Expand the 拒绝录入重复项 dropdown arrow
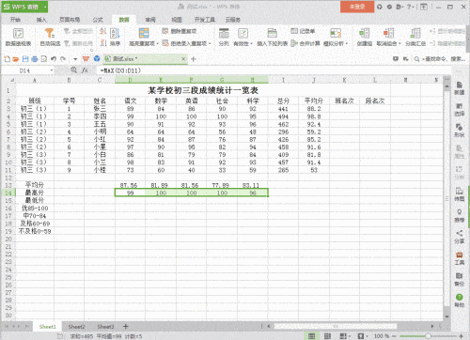Viewport: 470px width, 340px height. [x=210, y=43]
